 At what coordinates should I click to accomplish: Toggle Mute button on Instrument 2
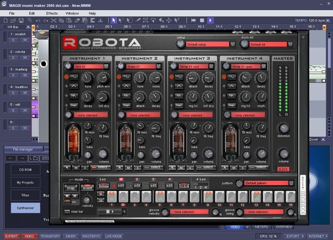(128, 168)
